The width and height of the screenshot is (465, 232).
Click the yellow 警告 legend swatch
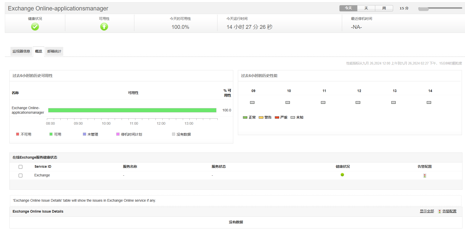(x=261, y=118)
